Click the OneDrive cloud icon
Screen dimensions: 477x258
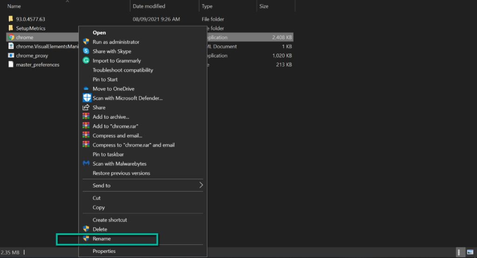(86, 89)
